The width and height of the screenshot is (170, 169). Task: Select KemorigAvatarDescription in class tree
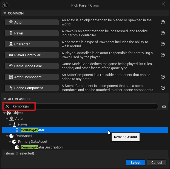coord(41,147)
